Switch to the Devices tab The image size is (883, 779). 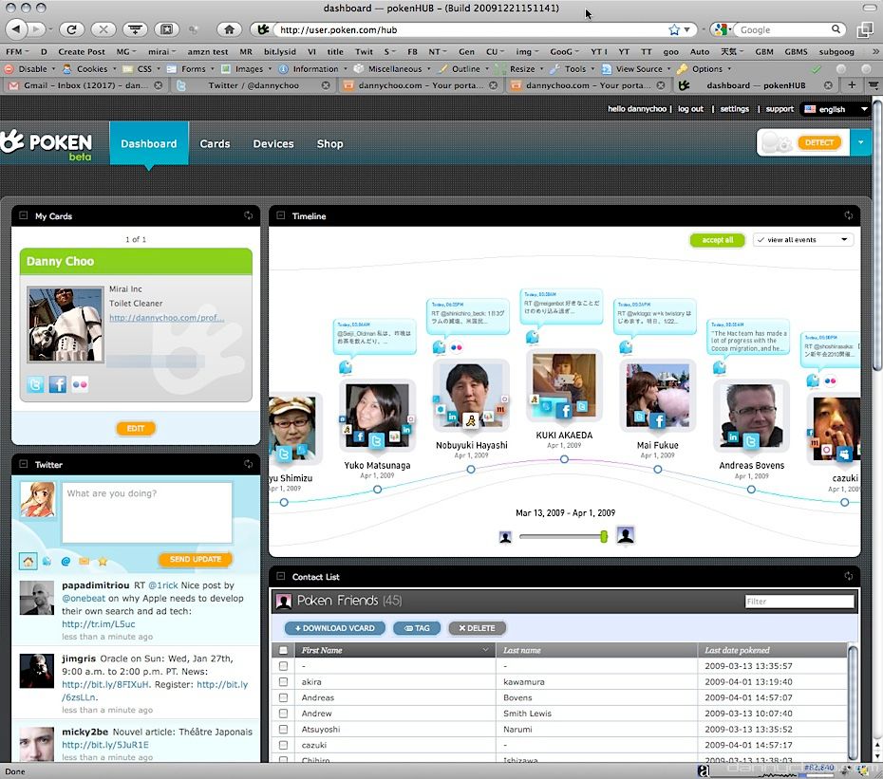(272, 144)
